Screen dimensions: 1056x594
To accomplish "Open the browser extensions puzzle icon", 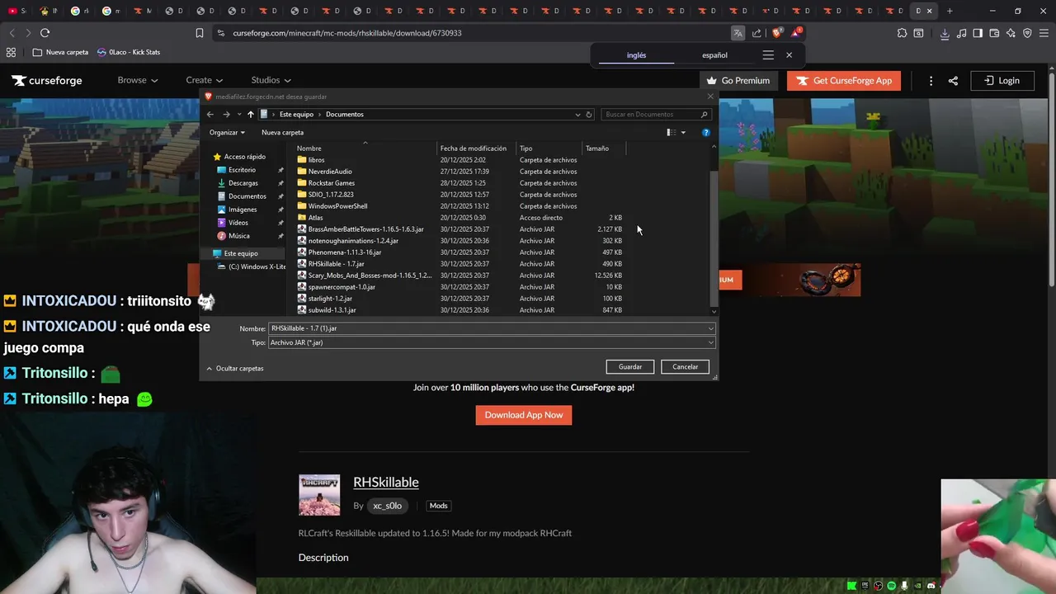I will point(902,33).
